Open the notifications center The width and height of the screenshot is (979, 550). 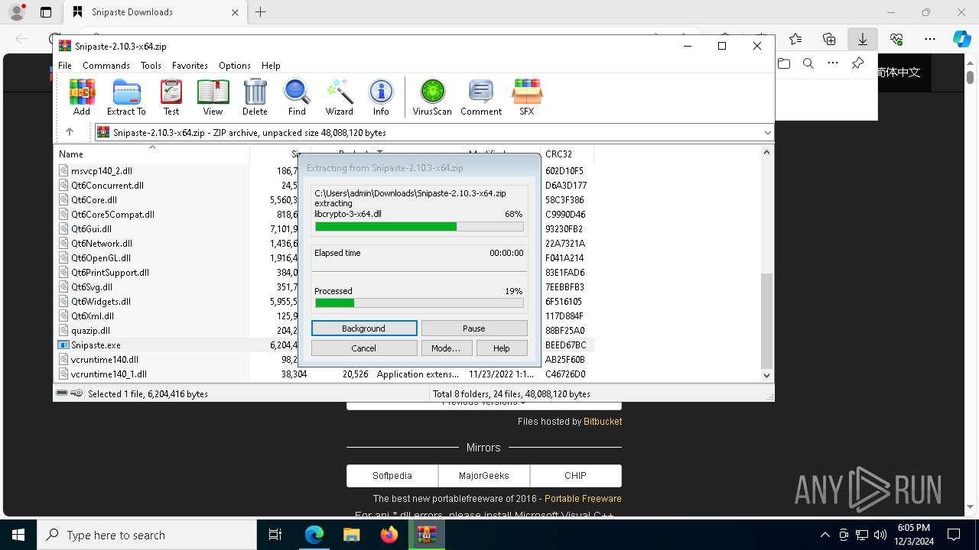pyautogui.click(x=954, y=535)
